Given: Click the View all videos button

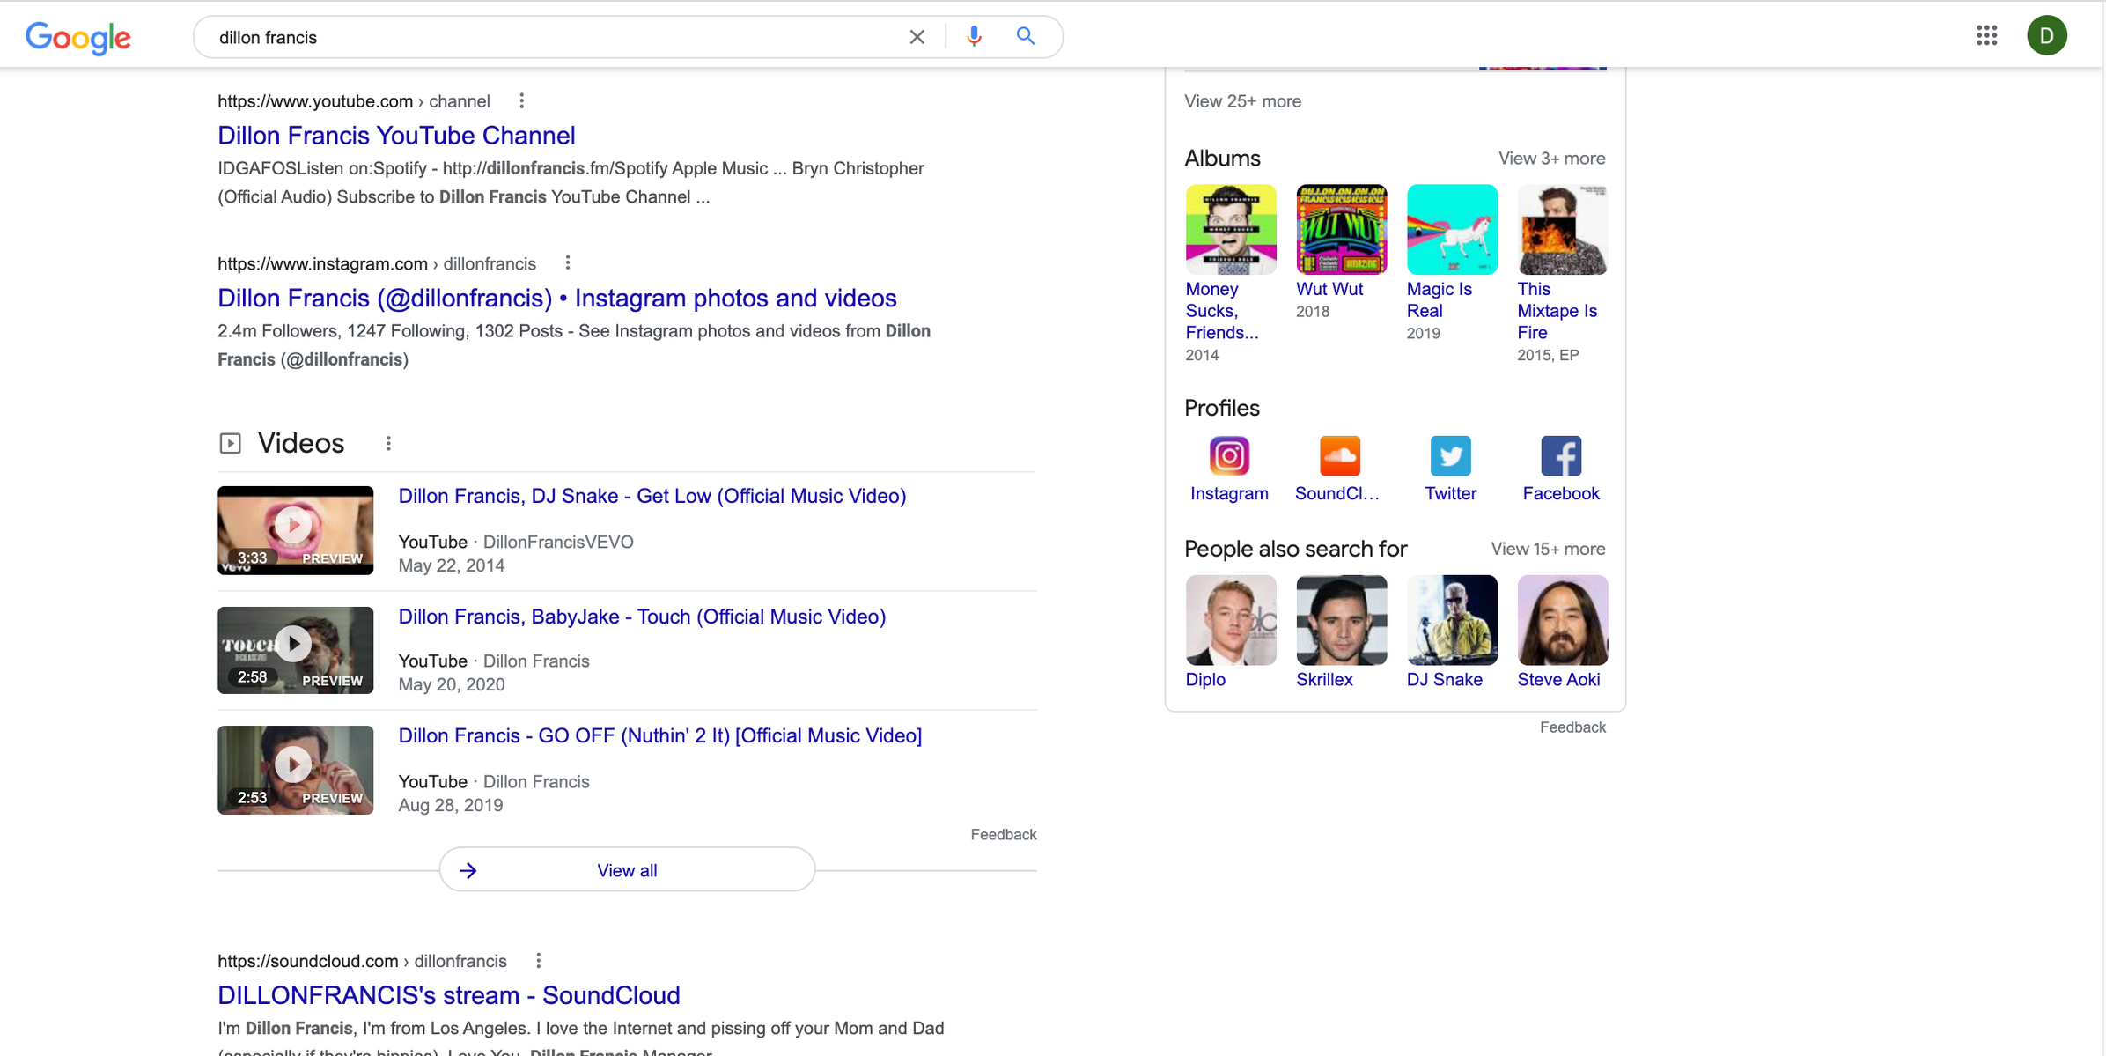Looking at the screenshot, I should 627,870.
